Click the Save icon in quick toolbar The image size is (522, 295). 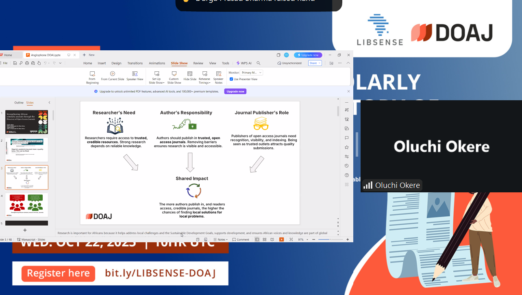[x=15, y=63]
